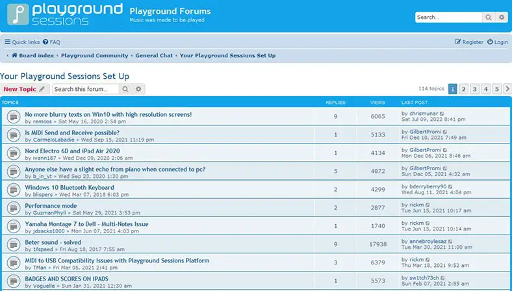Go to Board index breadcrumb

33,55
